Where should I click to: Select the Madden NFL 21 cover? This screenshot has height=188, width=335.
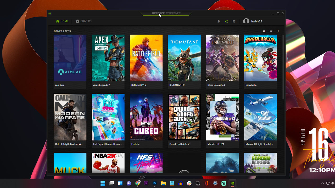point(222,117)
